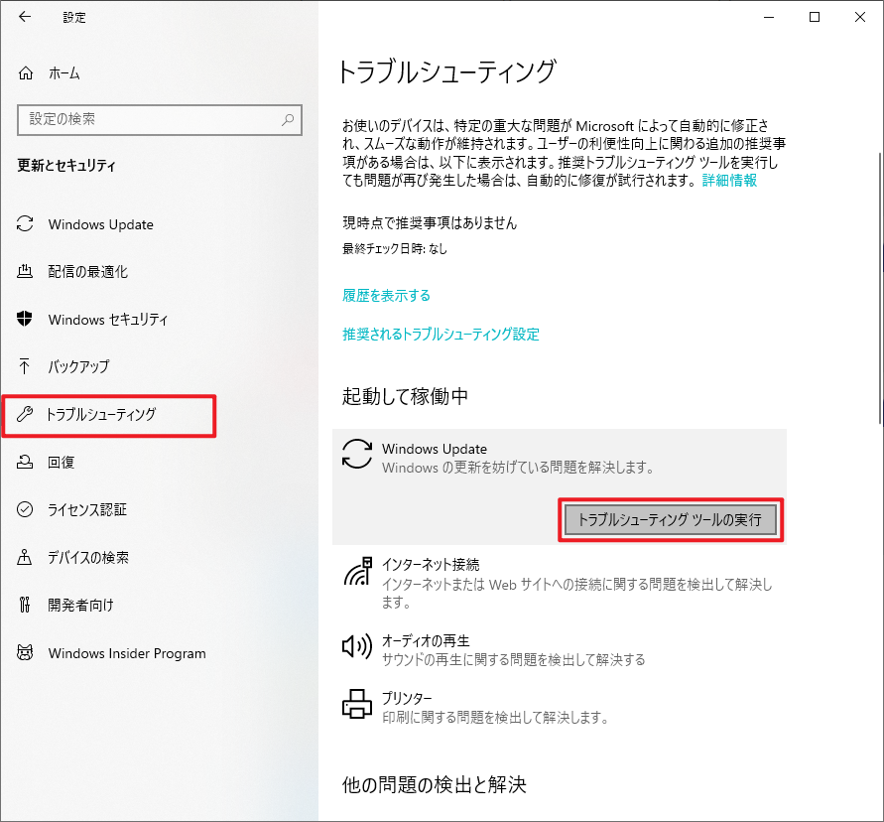Click the 回復 recovery icon
Viewport: 884px width, 822px height.
coord(25,462)
